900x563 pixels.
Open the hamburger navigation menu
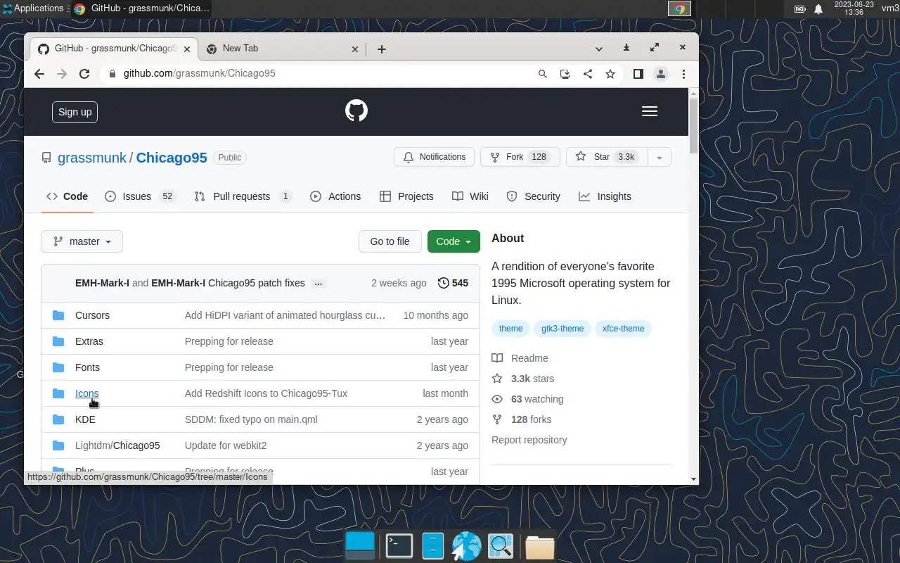650,111
